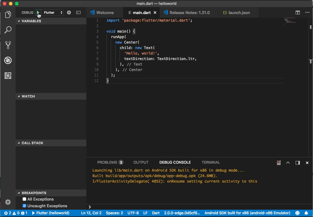Open the OUTPUT panel tab

(x=141, y=162)
